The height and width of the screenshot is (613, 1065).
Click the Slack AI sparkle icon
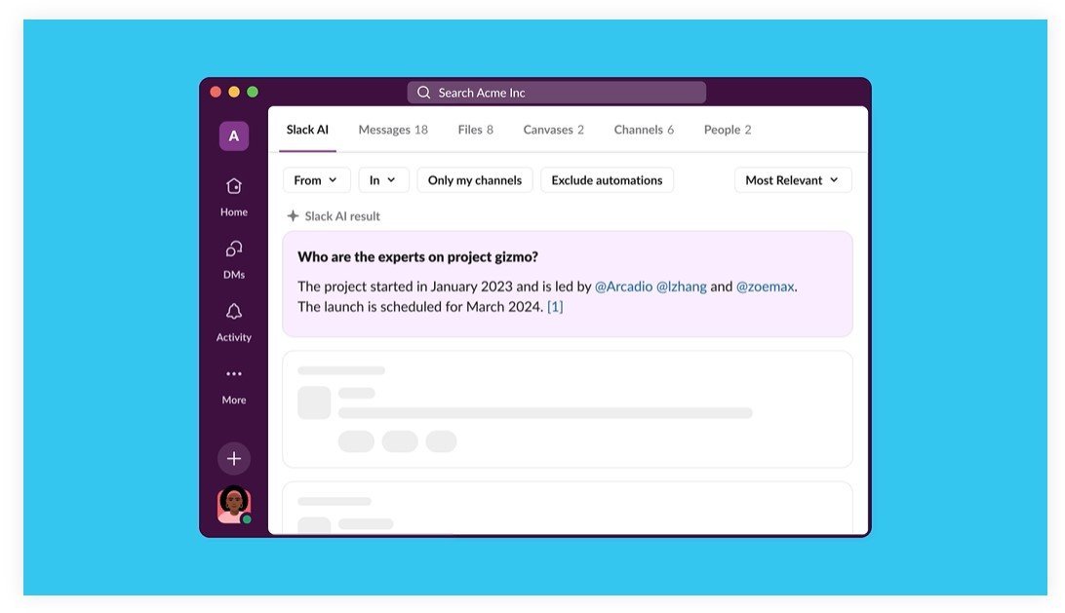293,216
